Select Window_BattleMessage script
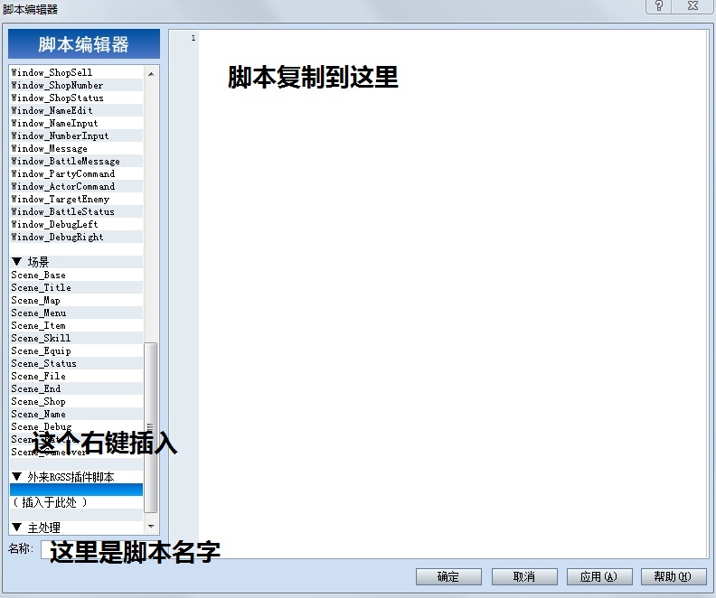Viewport: 716px width, 598px height. coord(76,161)
